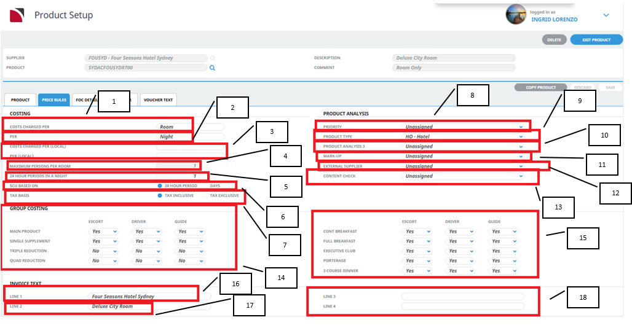
Task: Click the Description field Deluxe City Room
Action: (x=454, y=58)
